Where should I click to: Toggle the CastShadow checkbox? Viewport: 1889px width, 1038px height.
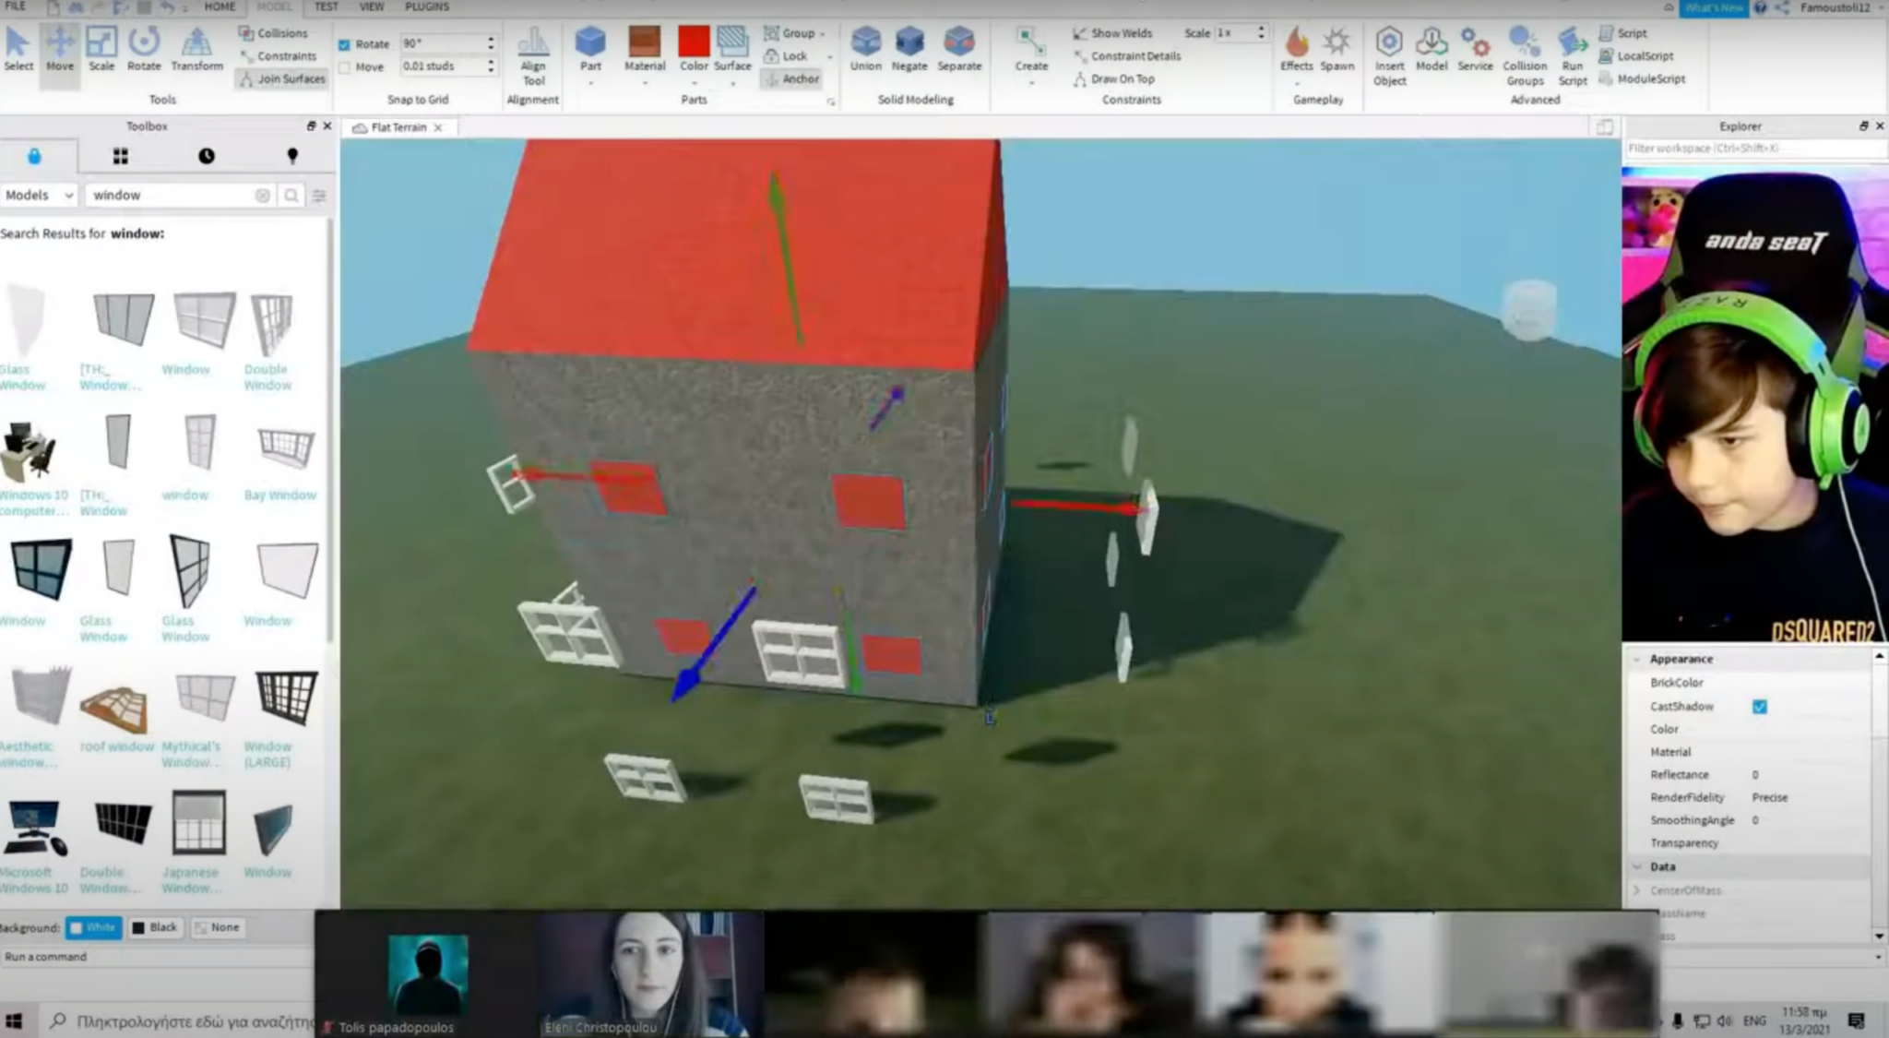point(1760,707)
